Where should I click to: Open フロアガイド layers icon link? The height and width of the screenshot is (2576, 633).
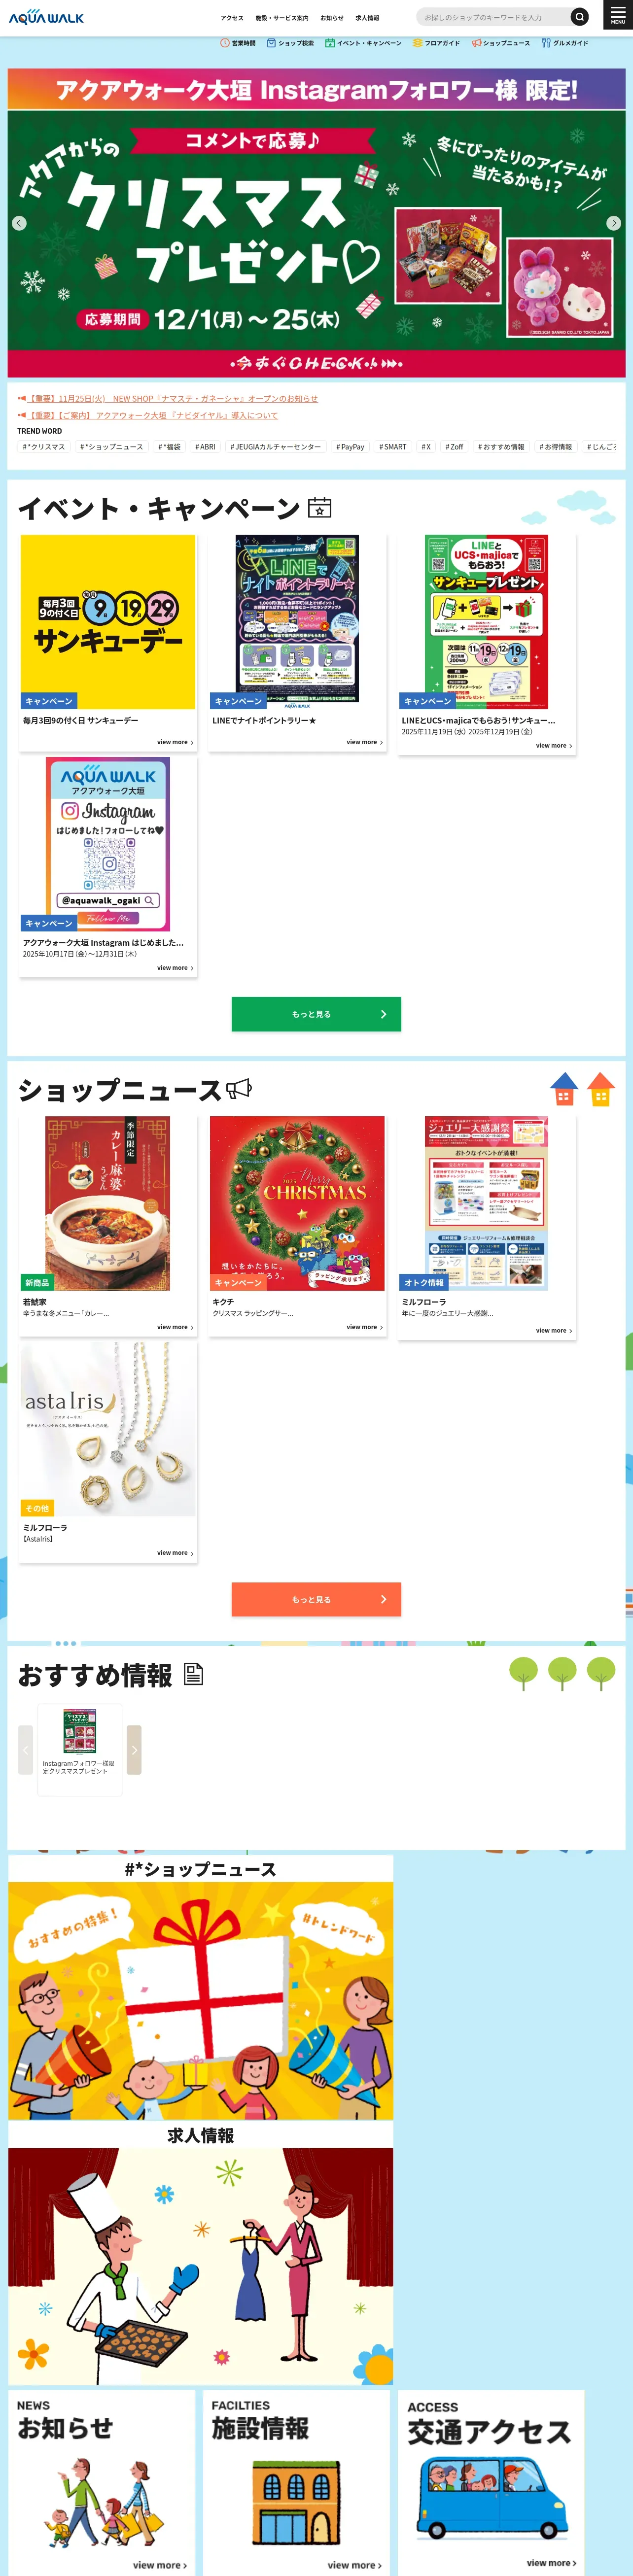436,43
